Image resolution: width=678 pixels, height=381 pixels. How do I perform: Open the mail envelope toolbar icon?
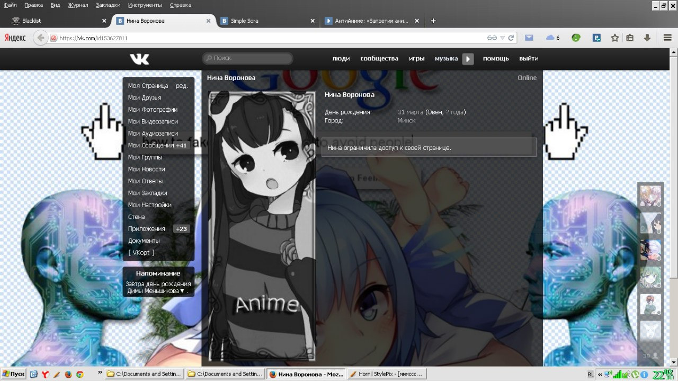[x=529, y=38]
